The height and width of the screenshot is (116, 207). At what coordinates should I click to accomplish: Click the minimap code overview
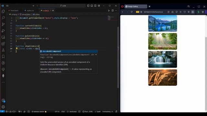(112, 18)
